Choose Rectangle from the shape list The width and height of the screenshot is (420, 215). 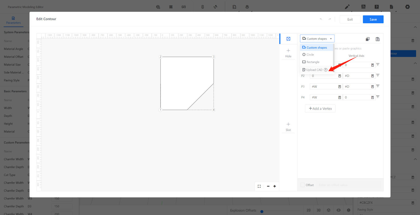313,62
